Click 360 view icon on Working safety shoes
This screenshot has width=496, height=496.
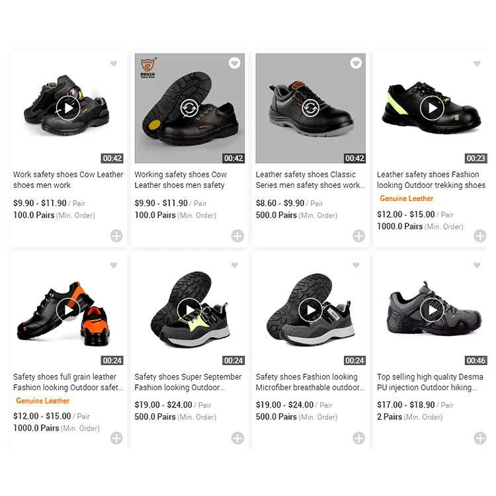pyautogui.click(x=189, y=108)
